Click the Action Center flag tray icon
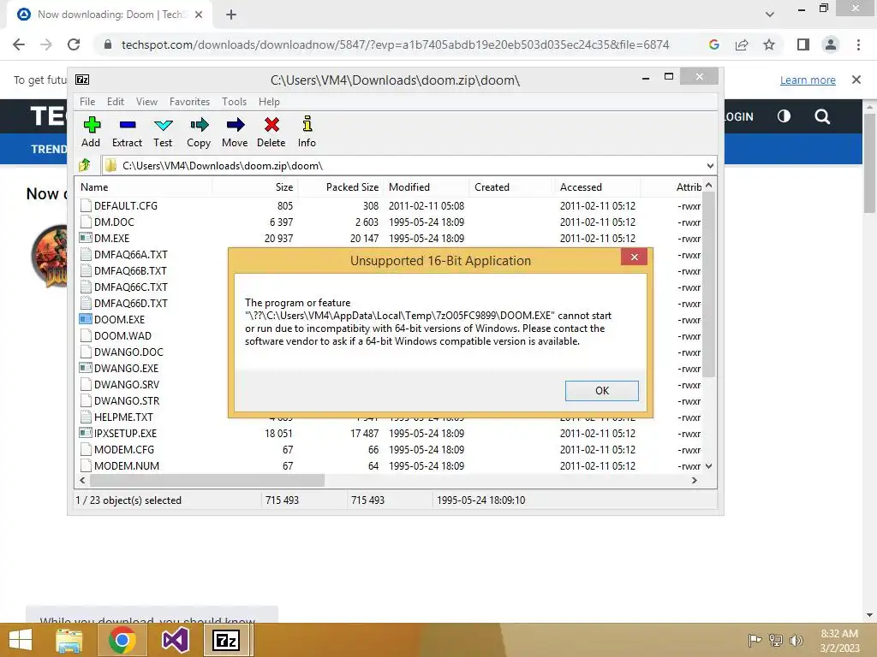Image resolution: width=877 pixels, height=657 pixels. tap(755, 640)
